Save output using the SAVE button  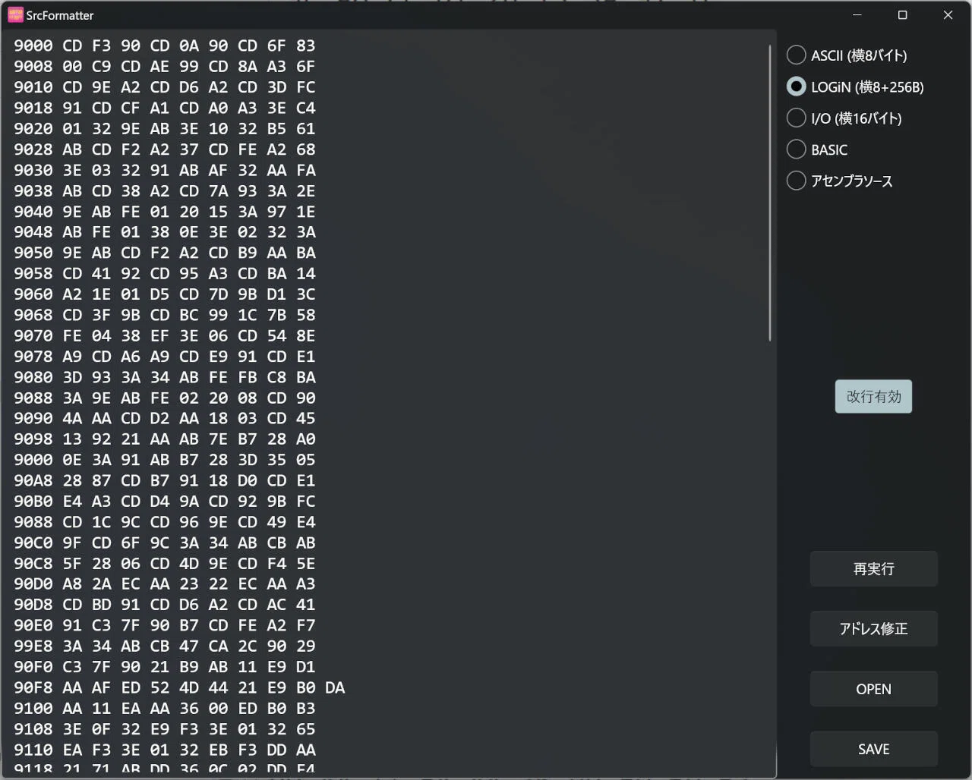coord(873,749)
